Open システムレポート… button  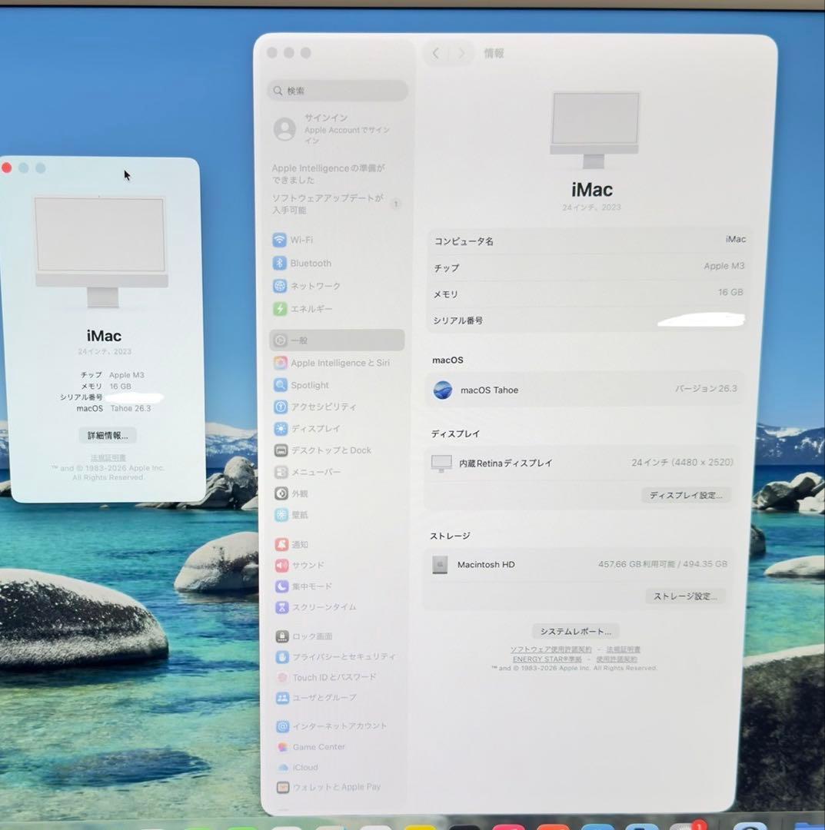point(576,631)
